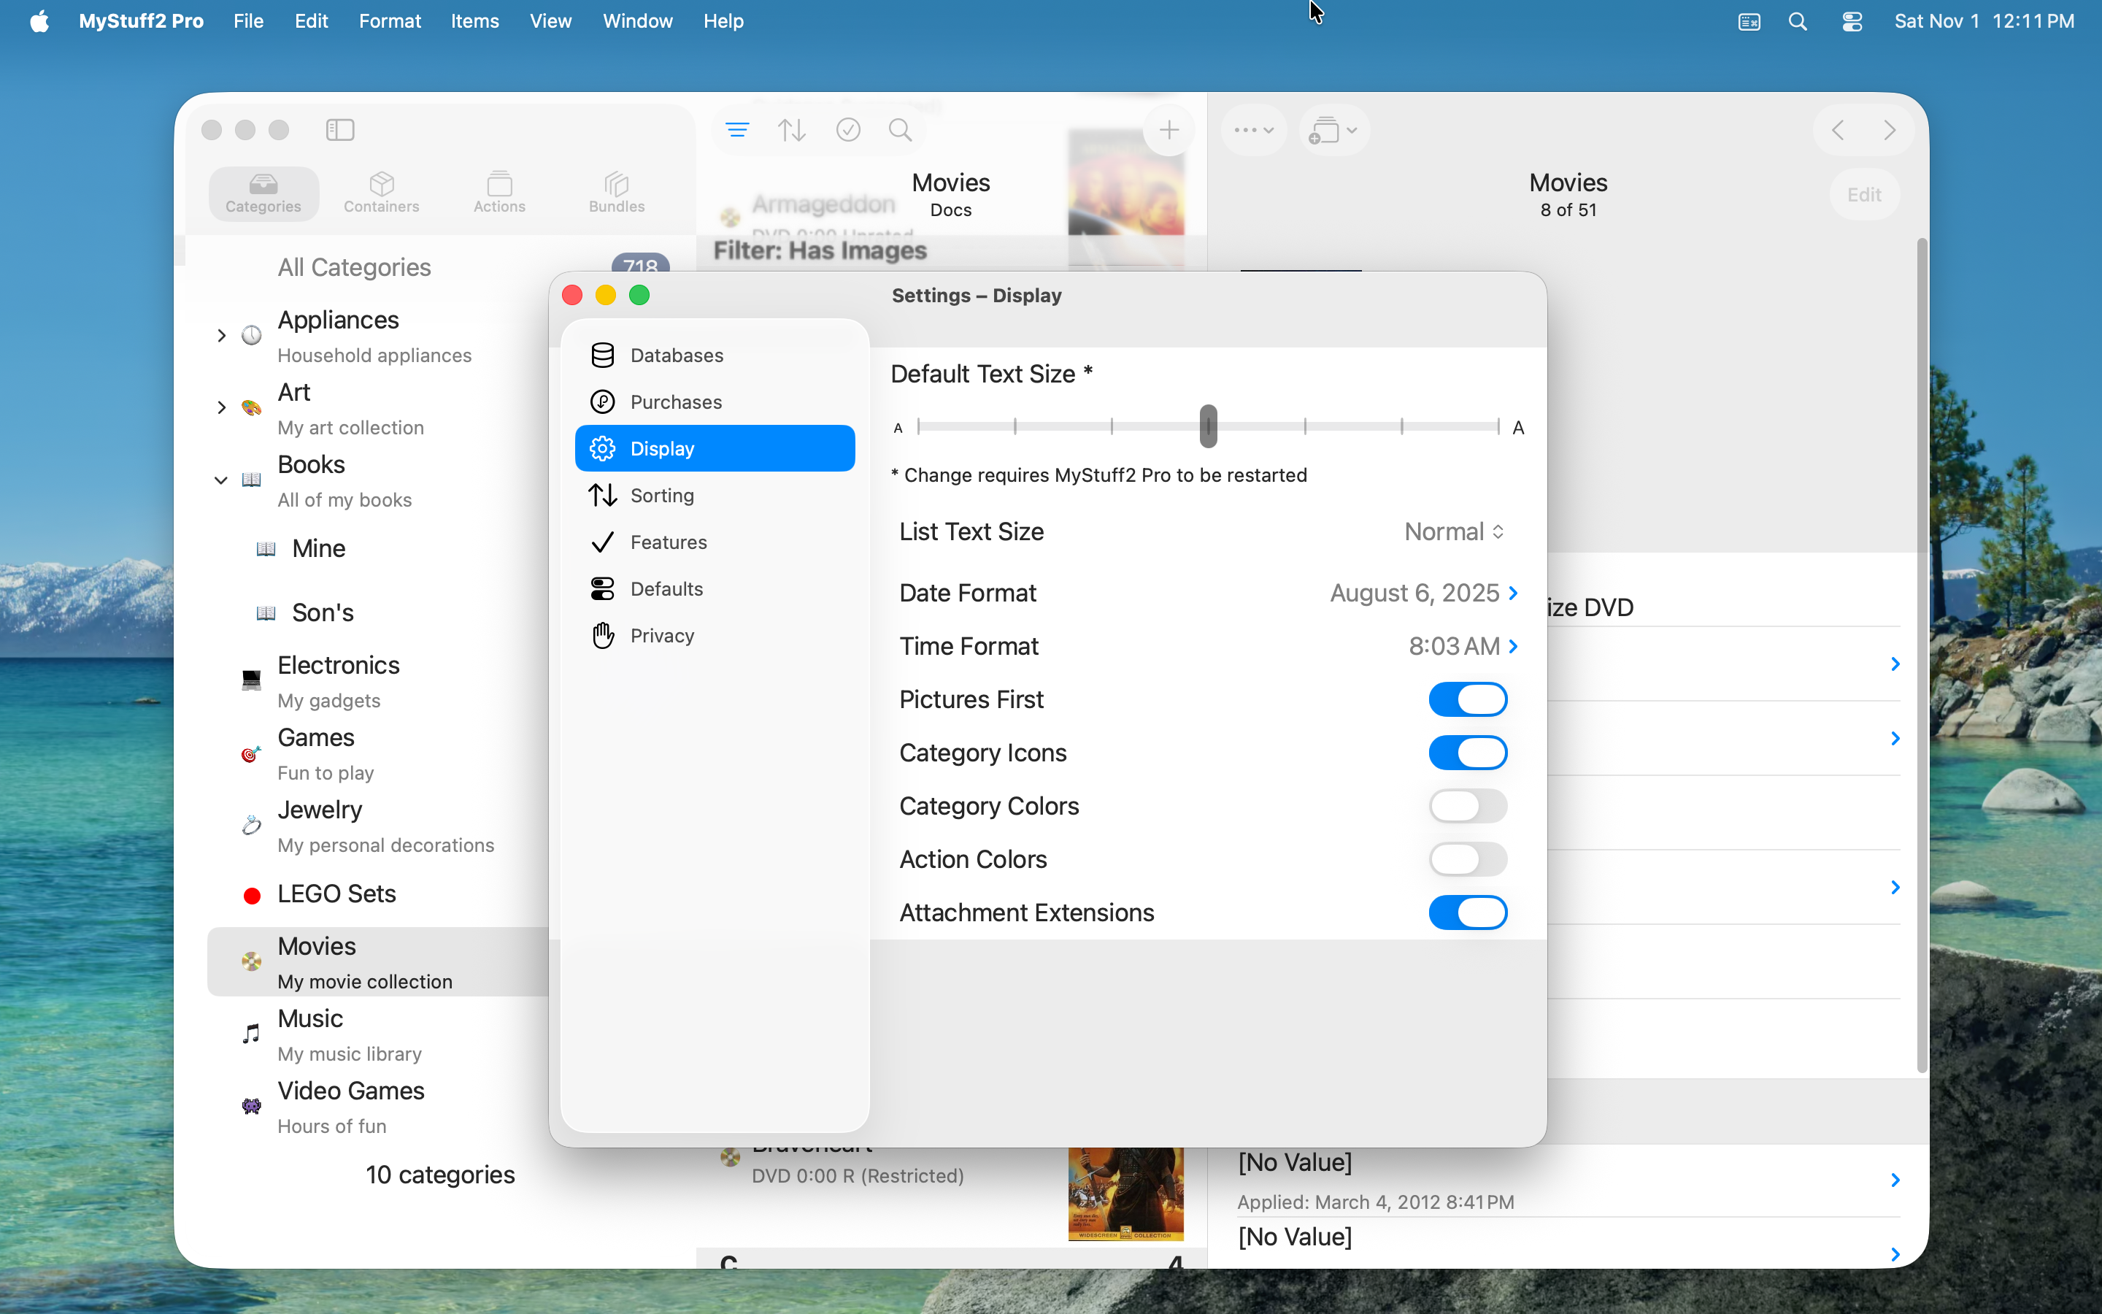Select Features in Settings sidebar
This screenshot has width=2102, height=1314.
pos(715,542)
